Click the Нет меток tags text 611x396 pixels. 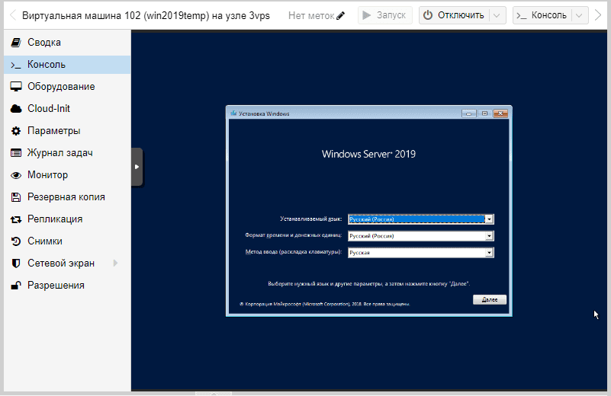311,15
